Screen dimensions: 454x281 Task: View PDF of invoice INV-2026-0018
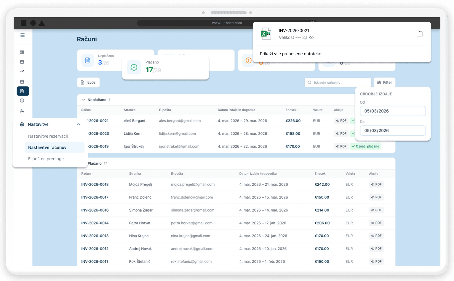pos(376,185)
